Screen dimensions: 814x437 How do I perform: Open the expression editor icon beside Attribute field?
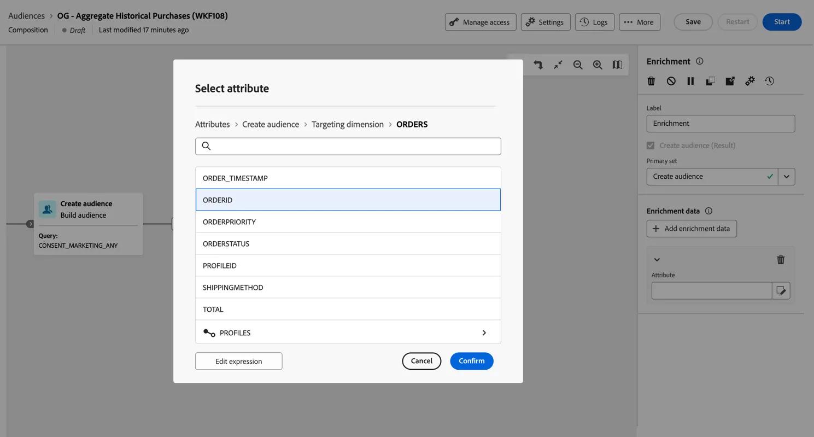pyautogui.click(x=781, y=290)
